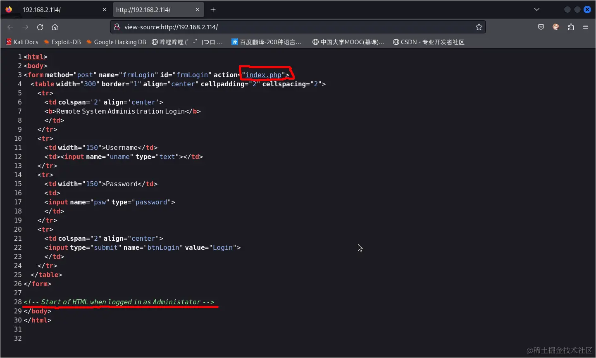Screen dimensions: 596x358
Task: Open the Save to Pocket button
Action: click(541, 27)
